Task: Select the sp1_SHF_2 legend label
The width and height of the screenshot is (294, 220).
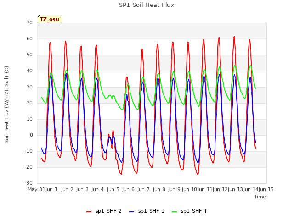Action: pyautogui.click(x=108, y=211)
